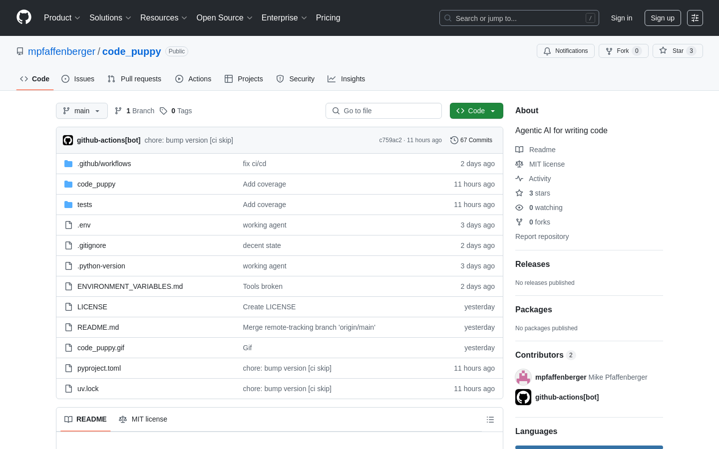Click the github-actions[bot] contributor avatar

point(523,397)
